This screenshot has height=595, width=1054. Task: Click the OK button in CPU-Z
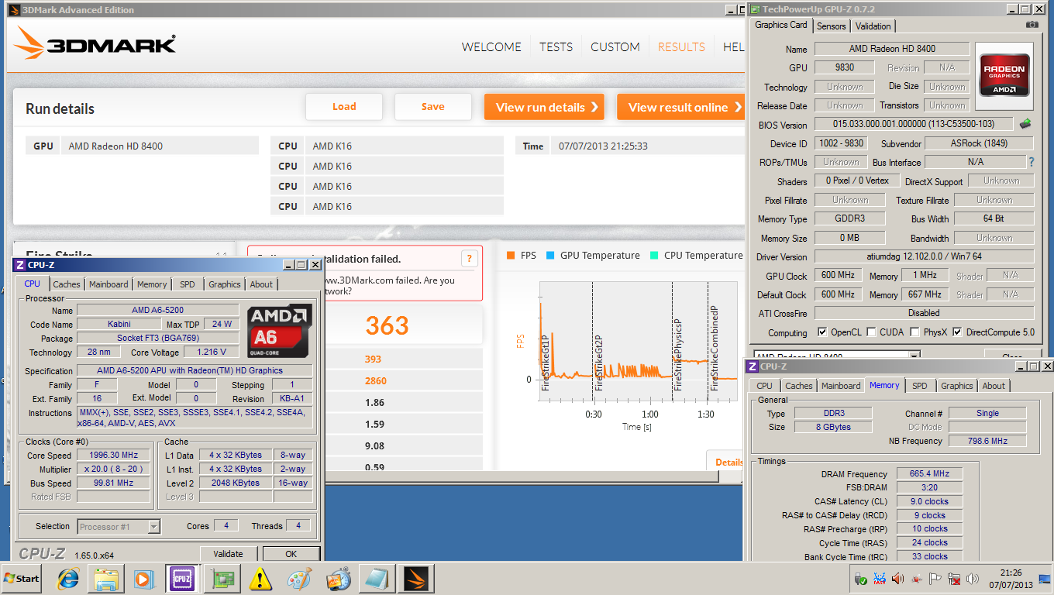tap(291, 554)
